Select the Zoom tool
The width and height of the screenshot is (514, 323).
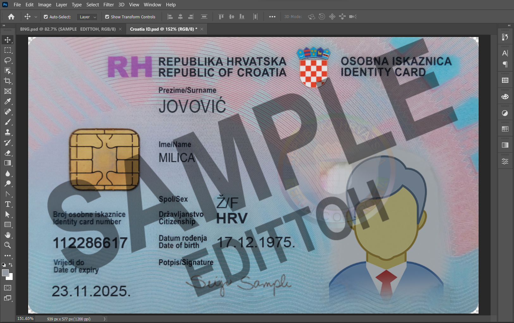(8, 245)
